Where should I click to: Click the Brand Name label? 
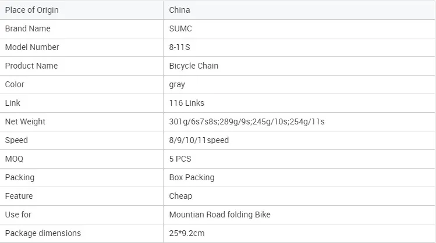(27, 28)
